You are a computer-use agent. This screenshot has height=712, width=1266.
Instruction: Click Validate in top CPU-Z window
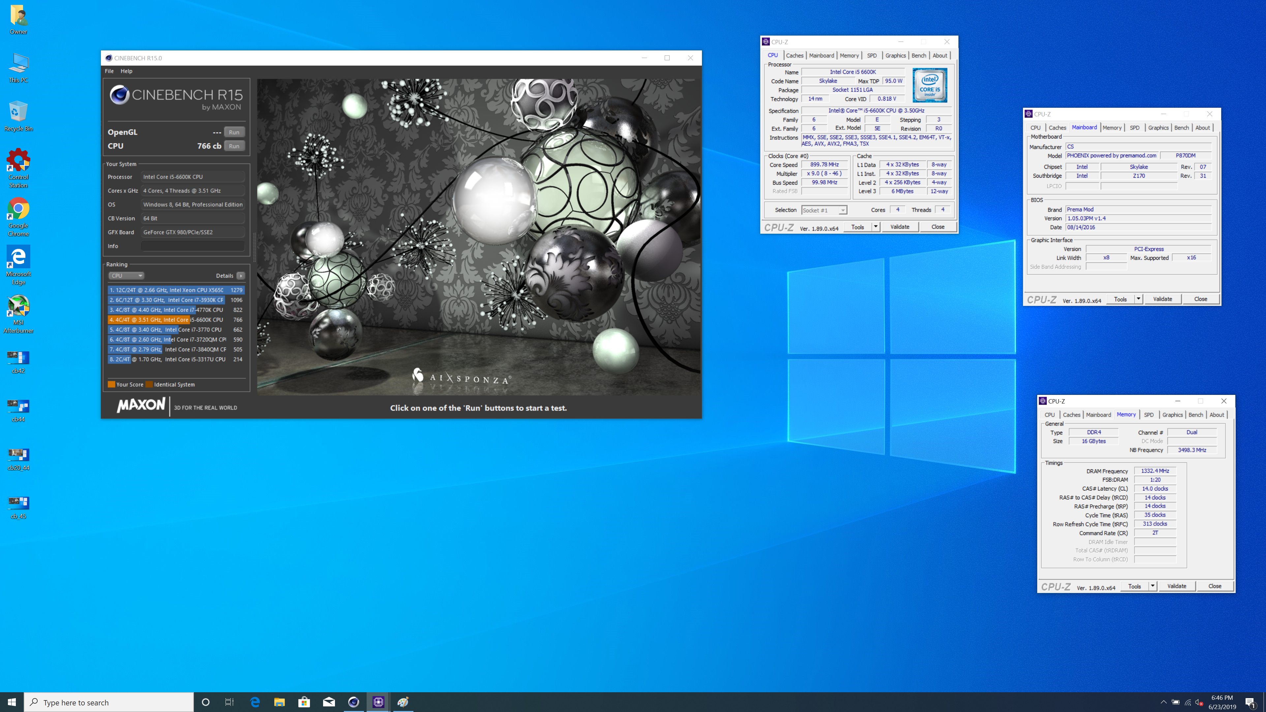coord(900,227)
